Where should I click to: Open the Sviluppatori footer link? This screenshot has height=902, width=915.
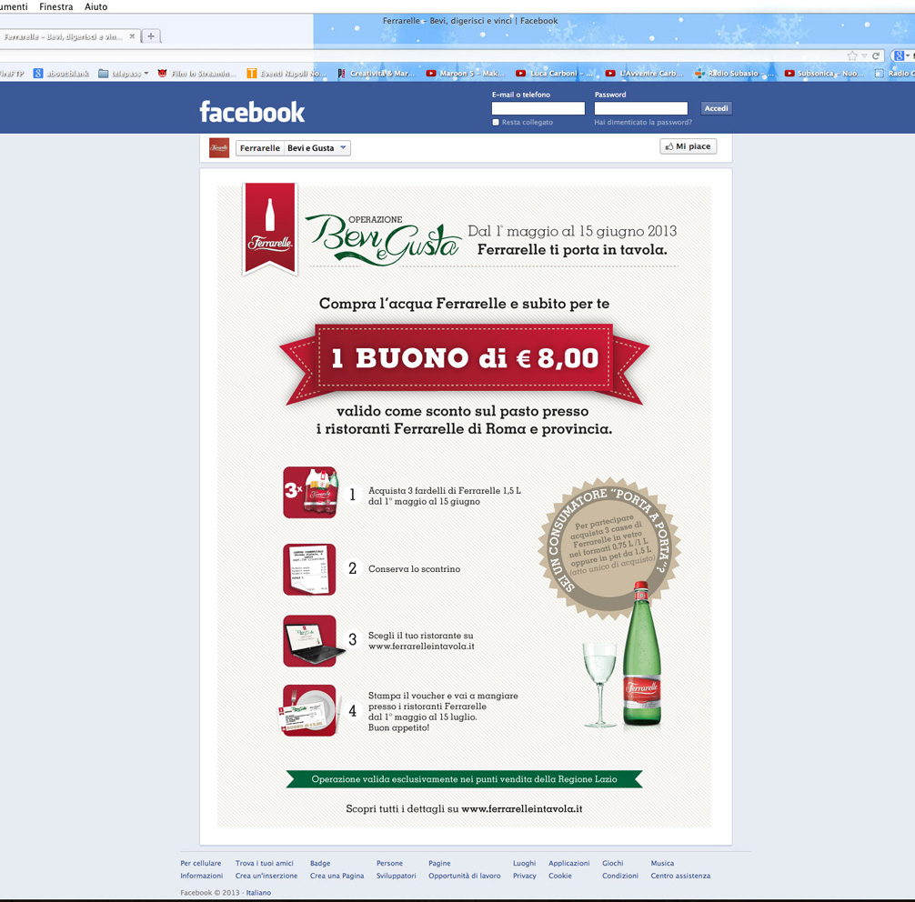coord(397,877)
